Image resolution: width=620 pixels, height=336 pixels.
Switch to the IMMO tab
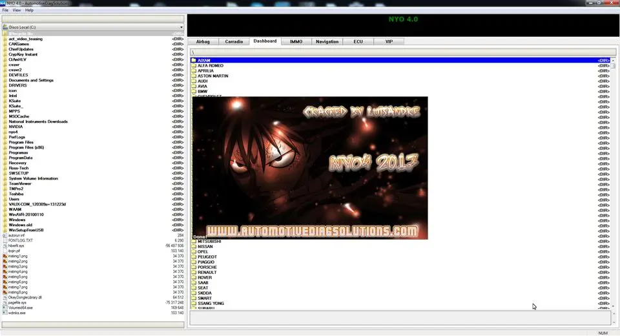pos(296,41)
